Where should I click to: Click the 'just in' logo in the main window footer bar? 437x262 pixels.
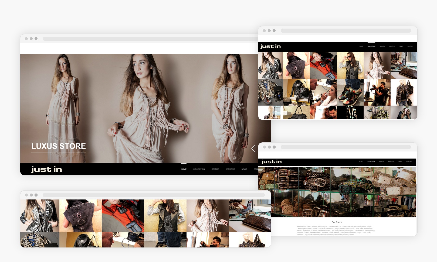[x=46, y=169]
